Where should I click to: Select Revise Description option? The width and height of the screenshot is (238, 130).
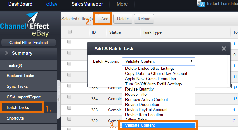click(x=158, y=105)
